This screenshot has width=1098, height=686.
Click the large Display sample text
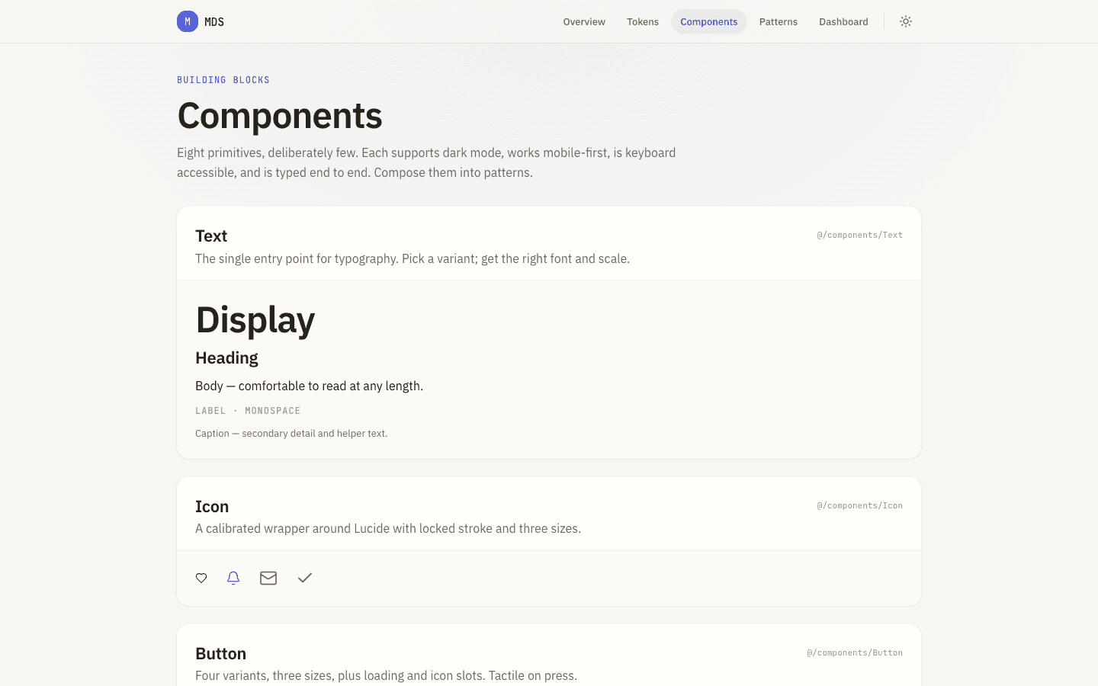[x=255, y=319]
